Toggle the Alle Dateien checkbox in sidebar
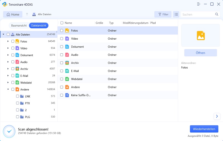 click(8, 34)
